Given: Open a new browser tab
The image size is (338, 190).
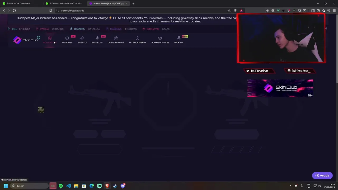Looking at the screenshot, I should tap(133, 3).
